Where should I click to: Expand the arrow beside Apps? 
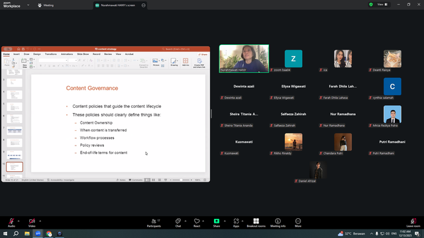pyautogui.click(x=242, y=221)
